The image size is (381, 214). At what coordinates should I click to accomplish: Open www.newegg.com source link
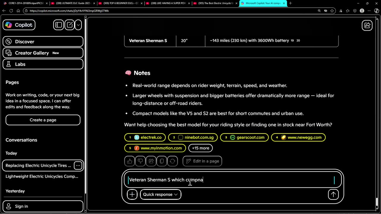coord(298,137)
